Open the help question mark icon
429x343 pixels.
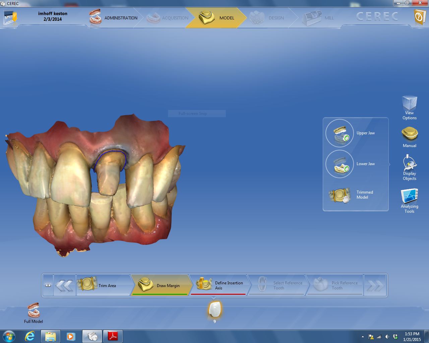point(419,17)
